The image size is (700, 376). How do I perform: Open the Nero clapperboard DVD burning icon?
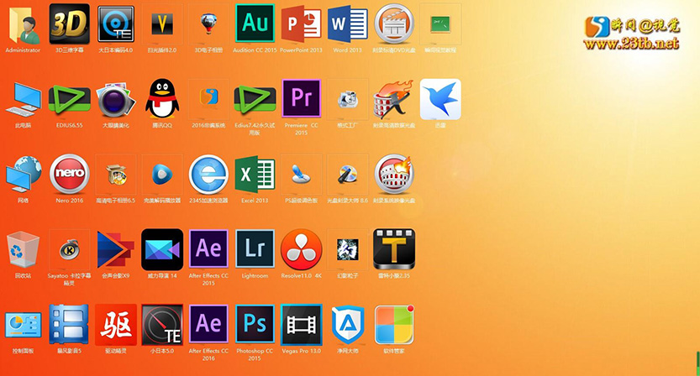(394, 23)
